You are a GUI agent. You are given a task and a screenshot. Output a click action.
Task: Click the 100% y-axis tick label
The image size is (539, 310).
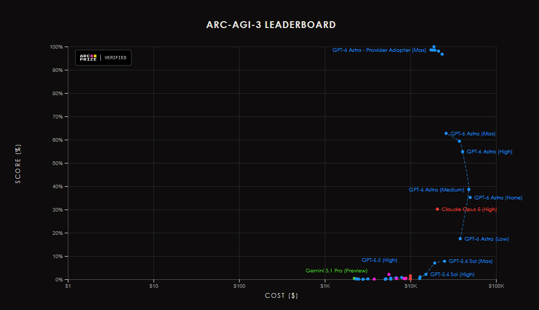point(56,47)
